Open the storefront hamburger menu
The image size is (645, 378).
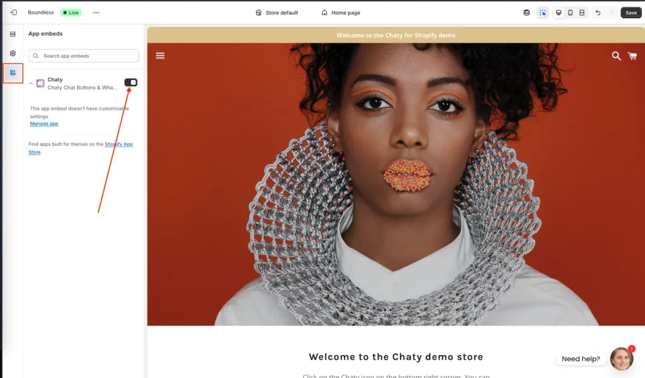pyautogui.click(x=160, y=55)
